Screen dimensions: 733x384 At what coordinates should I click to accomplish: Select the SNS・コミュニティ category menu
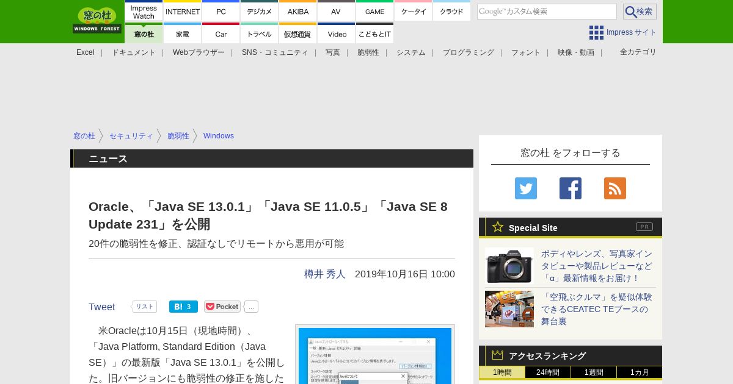(275, 52)
